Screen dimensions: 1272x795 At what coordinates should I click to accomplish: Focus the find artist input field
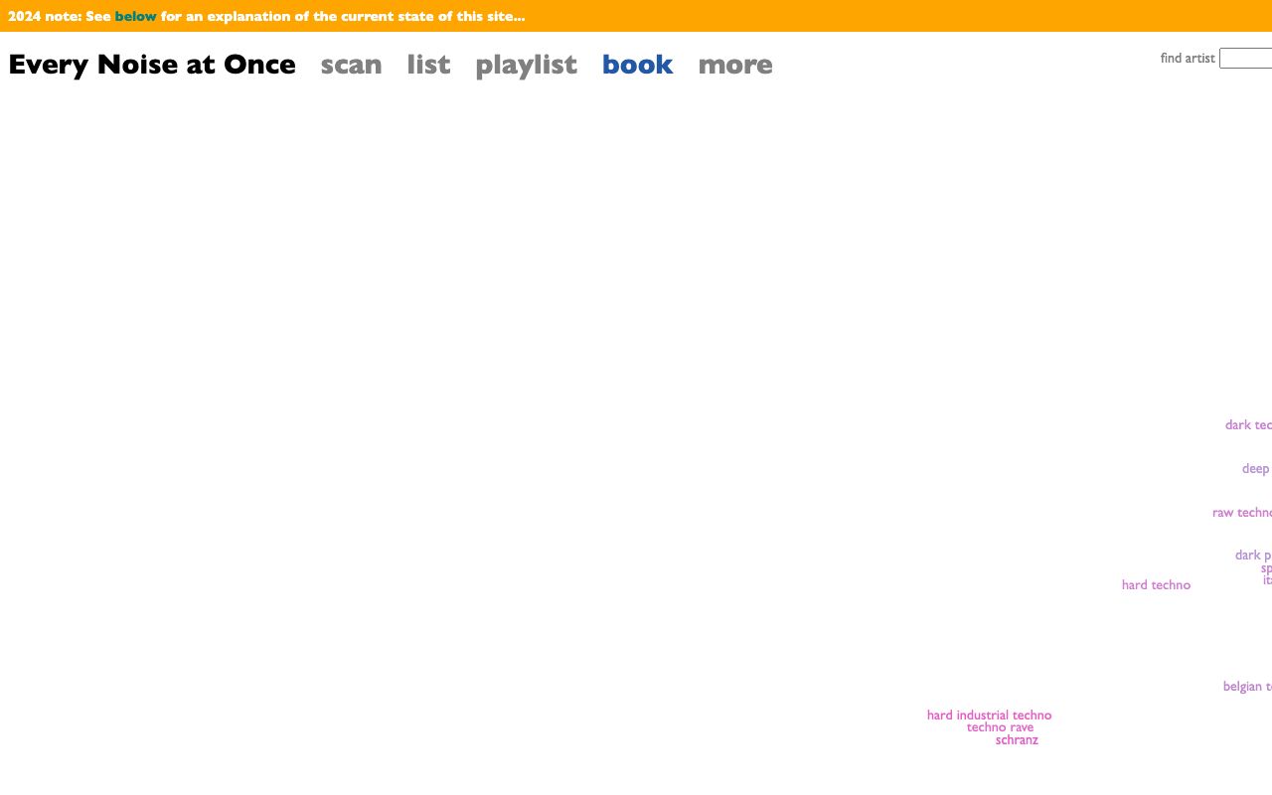click(x=1246, y=59)
